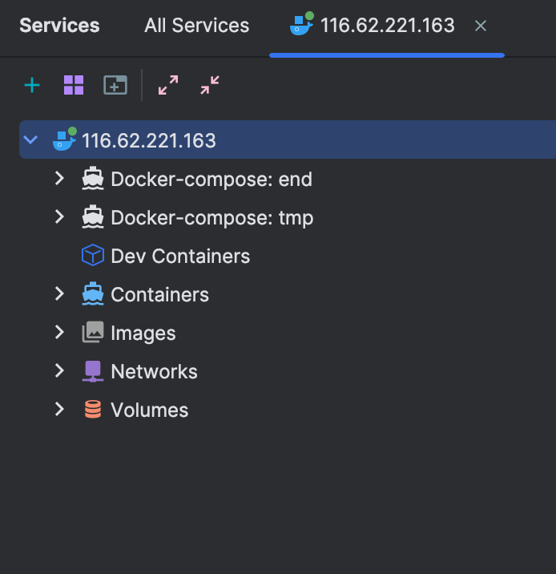Click the purple network icon for Networks
Screen dimensions: 556x574
tap(93, 371)
